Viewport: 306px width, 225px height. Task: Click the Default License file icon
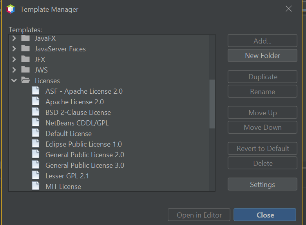tap(36, 133)
